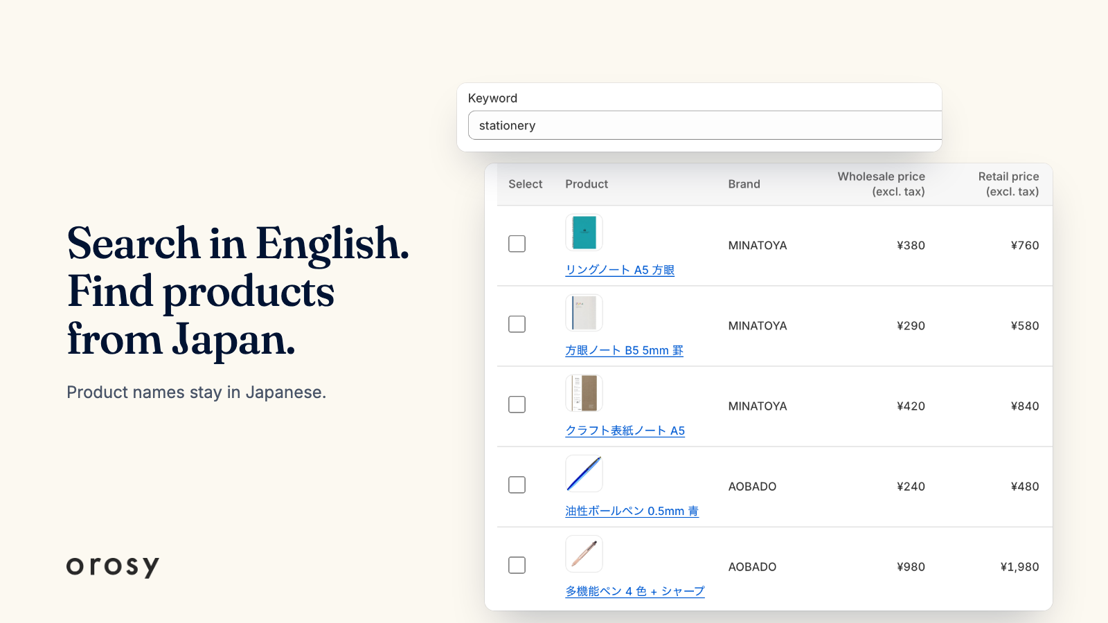Select the 油性ボールペン 0.5mm 青 row checkbox
Viewport: 1108px width, 623px height.
click(x=517, y=485)
